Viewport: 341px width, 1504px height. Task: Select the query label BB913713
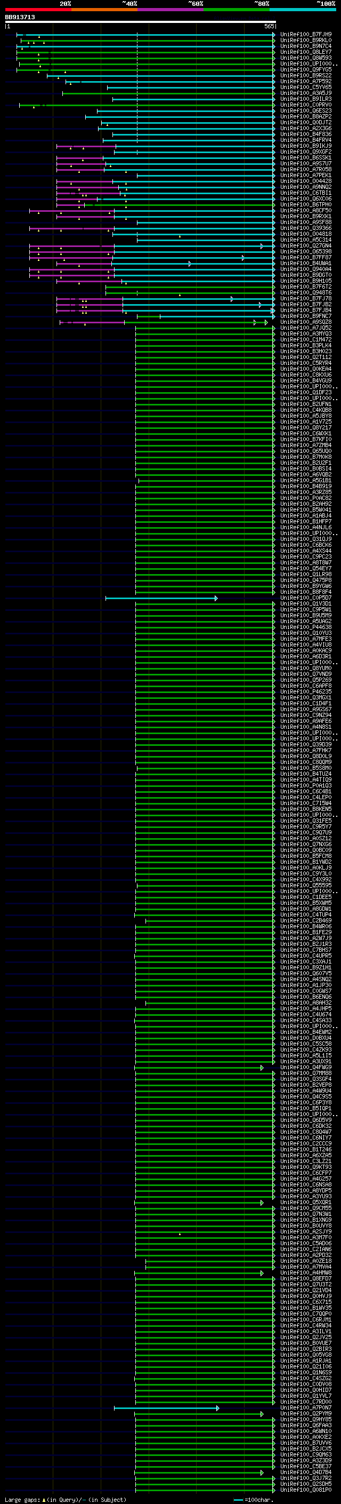click(x=20, y=17)
